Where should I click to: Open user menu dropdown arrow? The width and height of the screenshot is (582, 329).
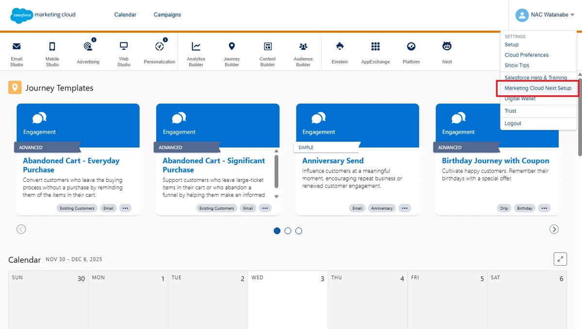coord(573,15)
